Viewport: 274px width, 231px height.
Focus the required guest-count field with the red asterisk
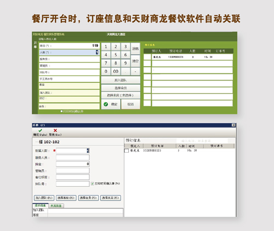coord(73,151)
